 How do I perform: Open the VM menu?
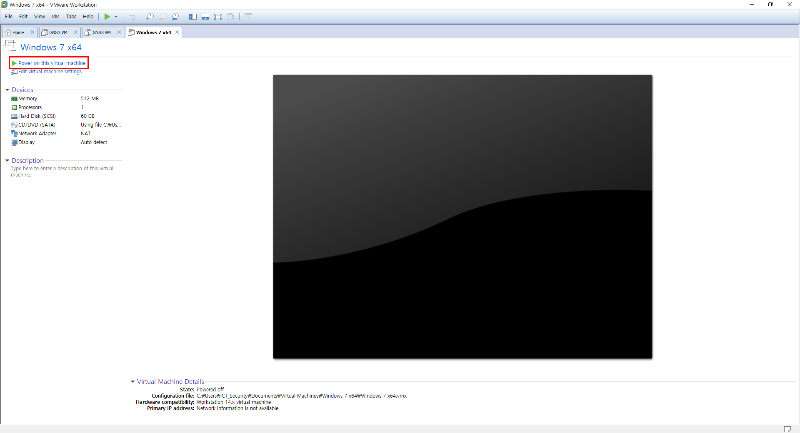55,17
